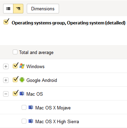Check the Mac OS X High Sierra checkbox

coord(24,121)
